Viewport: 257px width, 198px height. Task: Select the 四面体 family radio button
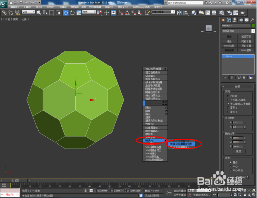pyautogui.click(x=228, y=96)
